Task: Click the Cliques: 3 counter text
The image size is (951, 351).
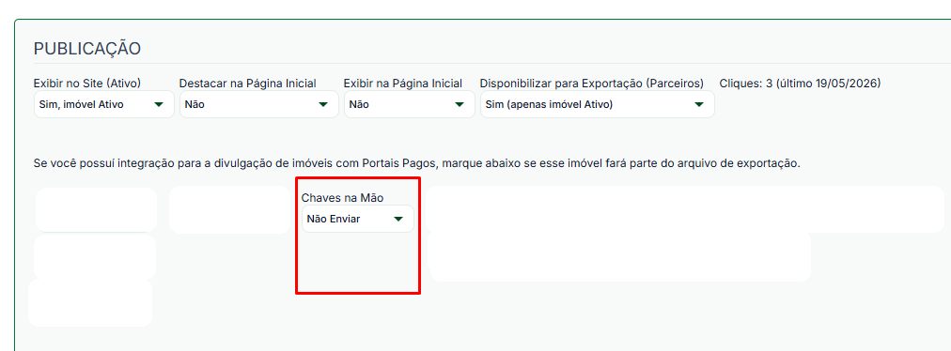Action: 745,83
